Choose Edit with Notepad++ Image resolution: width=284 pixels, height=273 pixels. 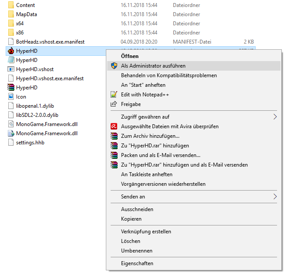pos(194,95)
